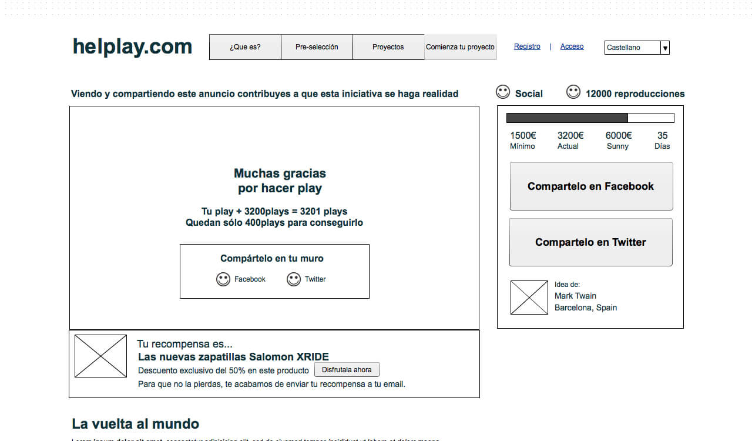Click the Mark Twain author name

click(x=575, y=296)
